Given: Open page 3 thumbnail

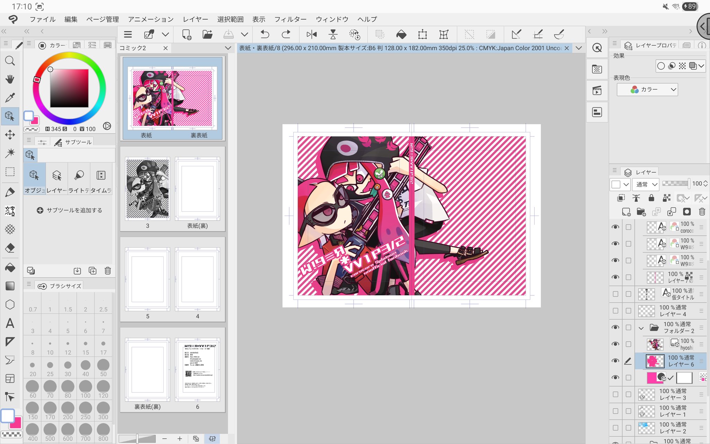Looking at the screenshot, I should pyautogui.click(x=148, y=189).
